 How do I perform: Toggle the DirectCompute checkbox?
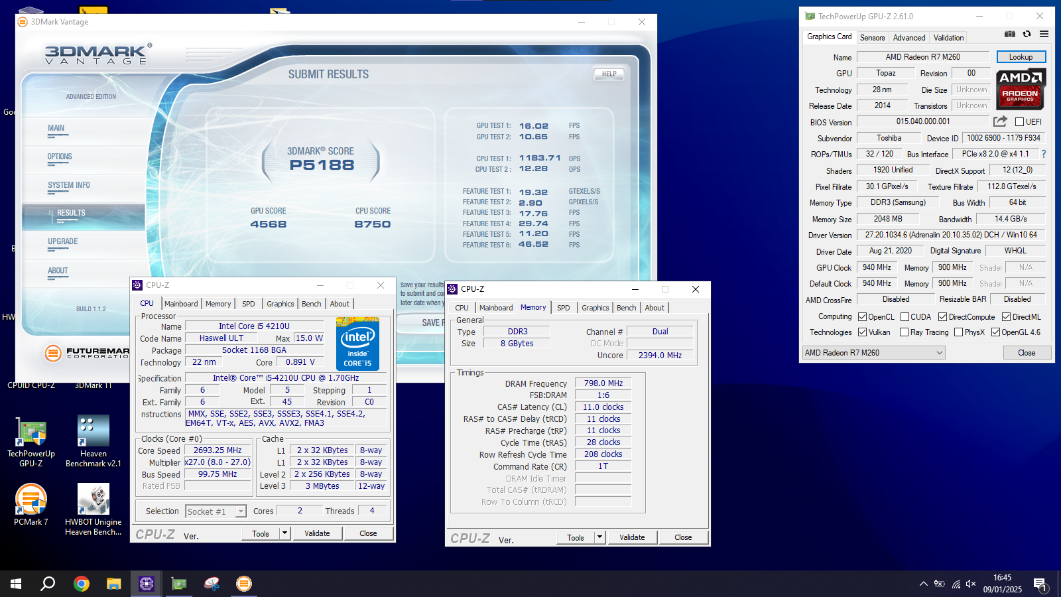[942, 317]
